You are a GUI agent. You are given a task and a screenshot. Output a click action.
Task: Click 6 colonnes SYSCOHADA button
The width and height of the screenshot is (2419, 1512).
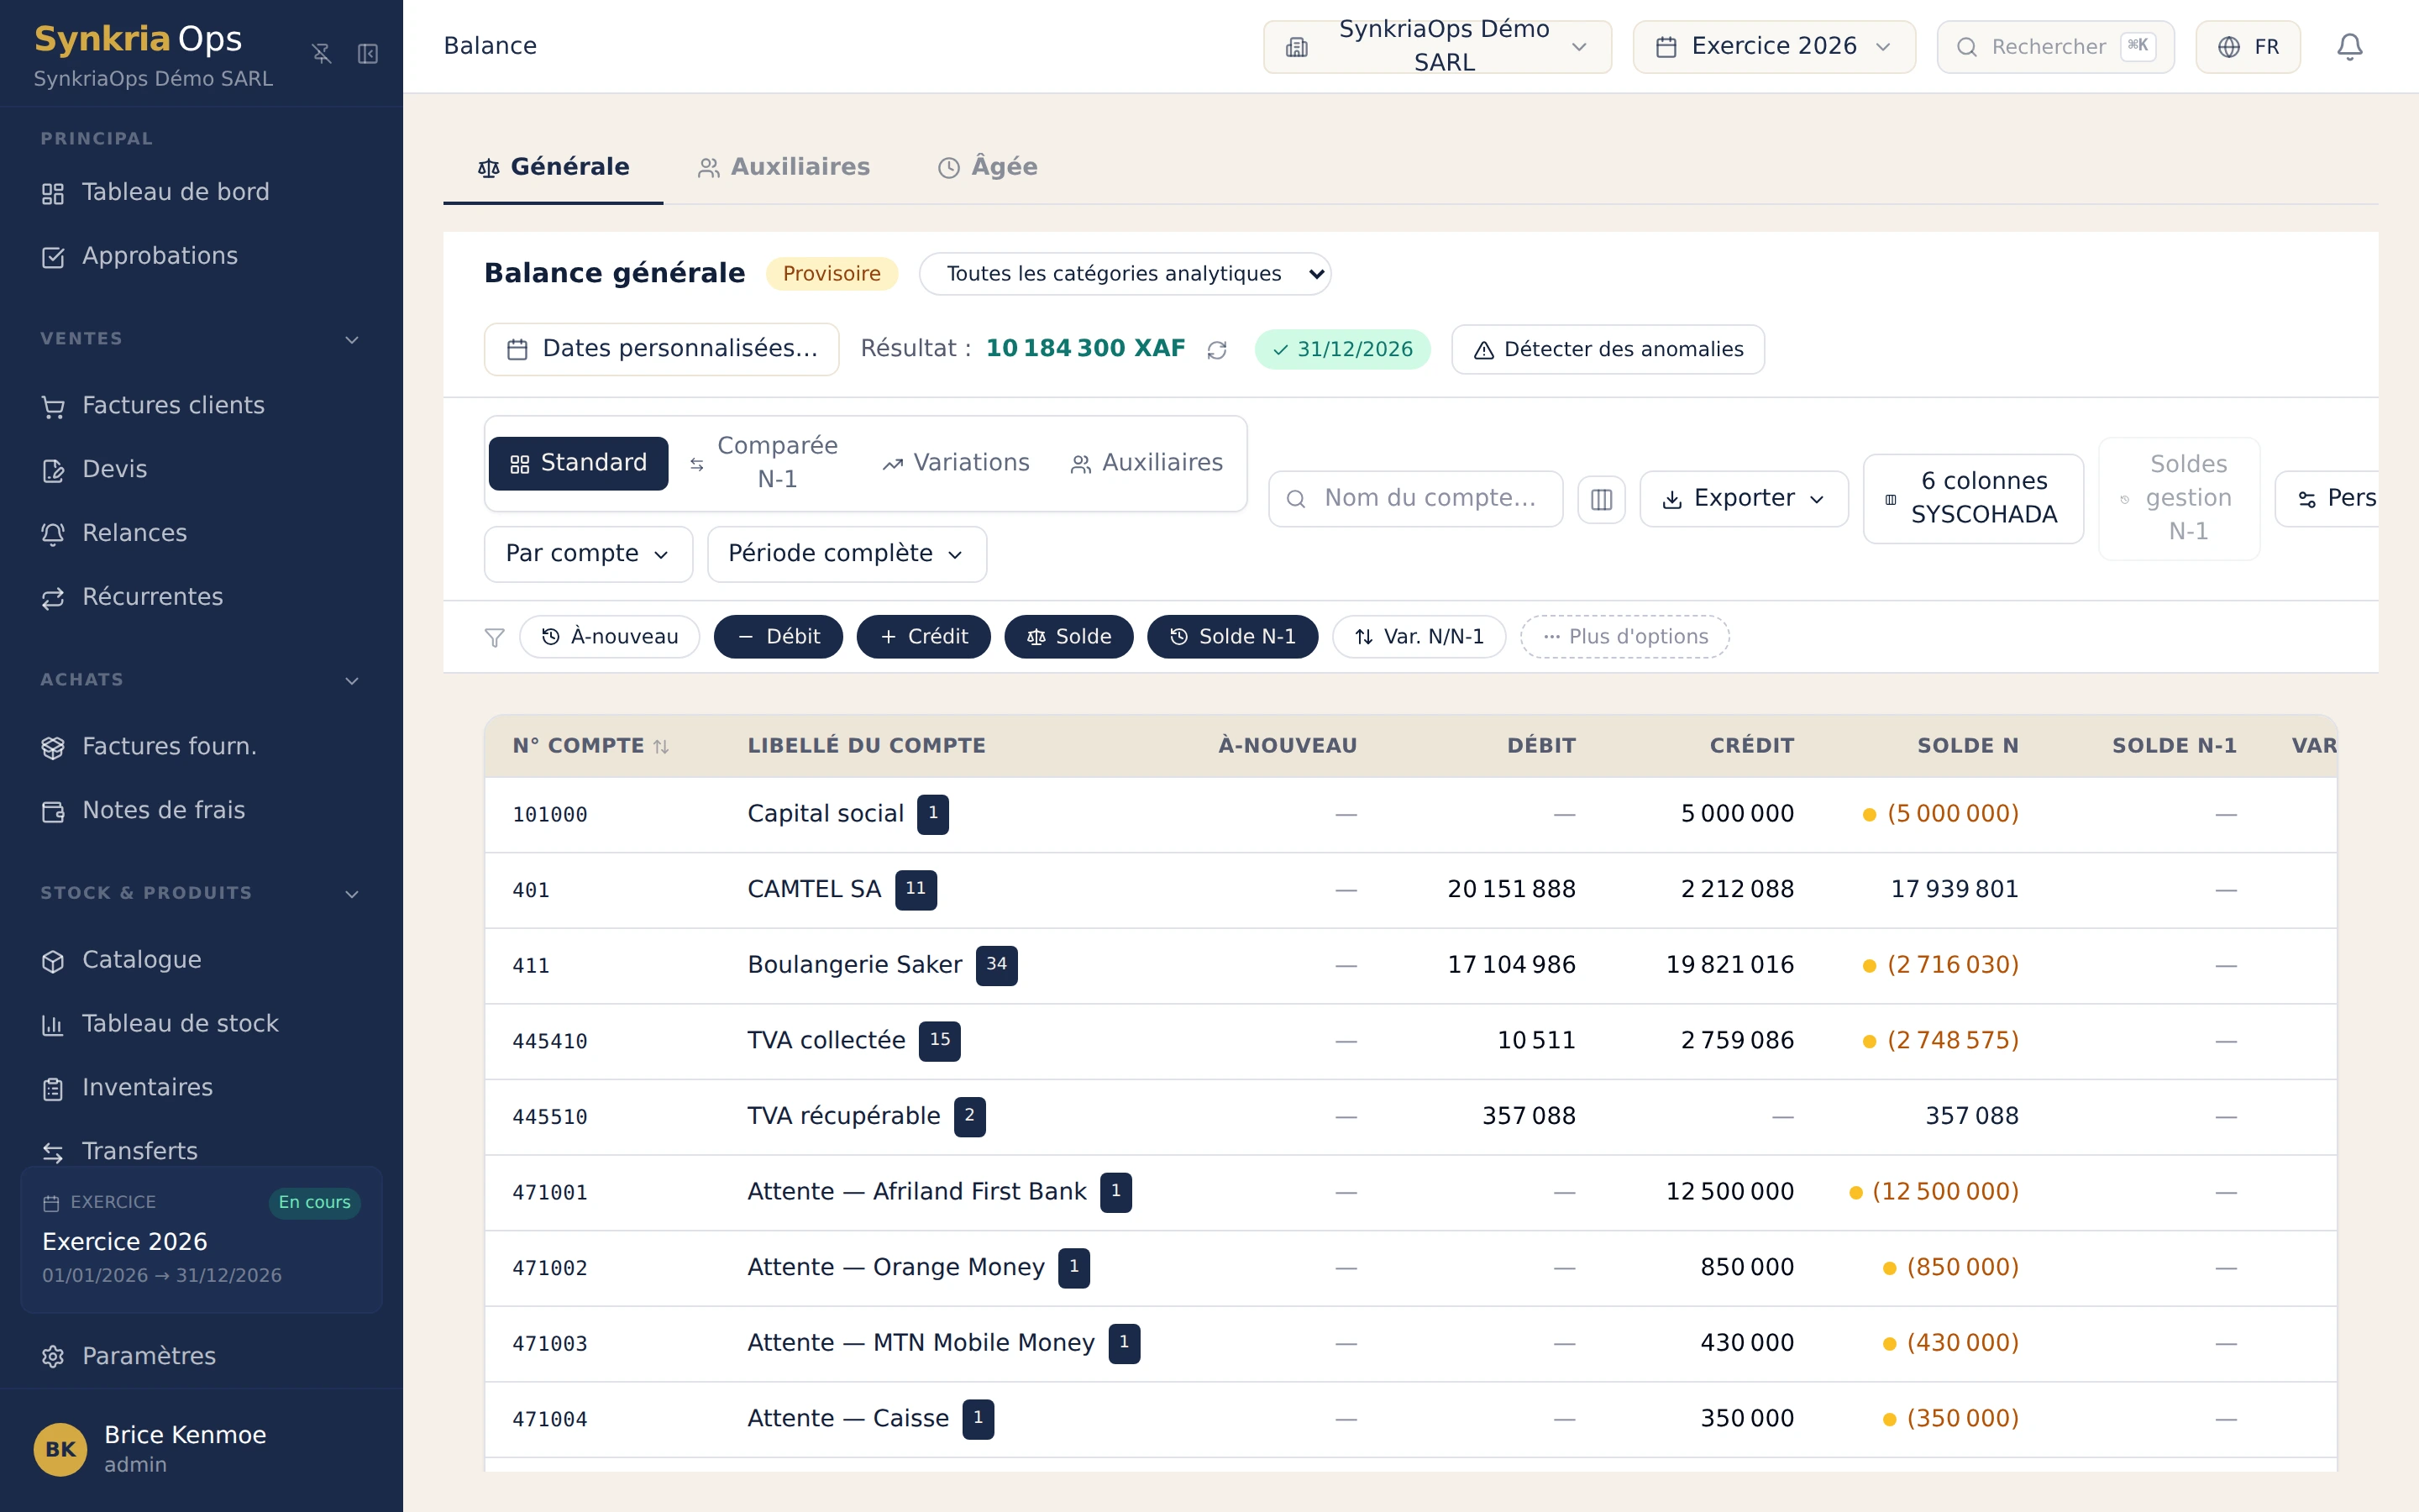[1972, 499]
